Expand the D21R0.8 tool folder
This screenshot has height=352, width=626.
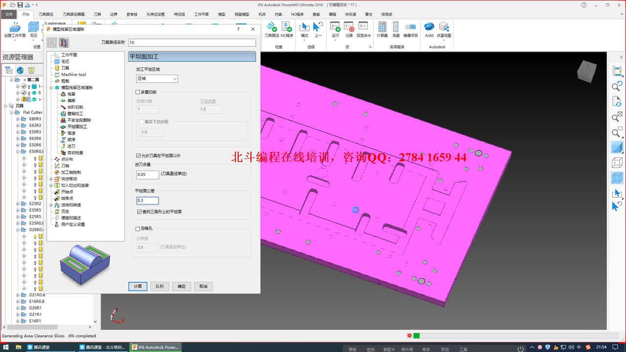coord(18,295)
